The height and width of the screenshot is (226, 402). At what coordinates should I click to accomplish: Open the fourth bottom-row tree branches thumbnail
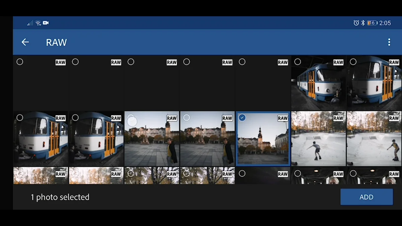tap(207, 176)
